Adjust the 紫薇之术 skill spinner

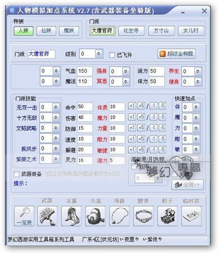pyautogui.click(x=56, y=159)
